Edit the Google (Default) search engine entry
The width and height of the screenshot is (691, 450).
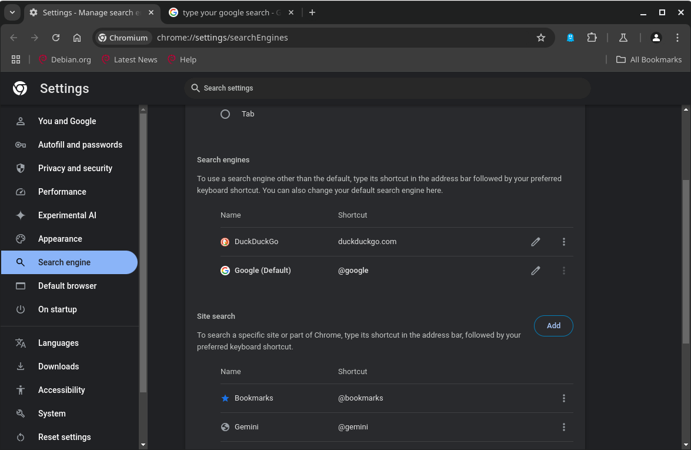[535, 271]
